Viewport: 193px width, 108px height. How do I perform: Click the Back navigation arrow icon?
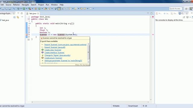[x=85, y=9]
